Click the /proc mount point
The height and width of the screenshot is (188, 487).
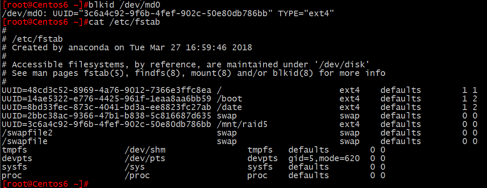coord(137,176)
